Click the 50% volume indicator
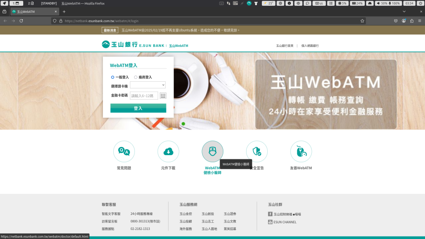Screen dimensions: 425x239 click(x=382, y=3)
